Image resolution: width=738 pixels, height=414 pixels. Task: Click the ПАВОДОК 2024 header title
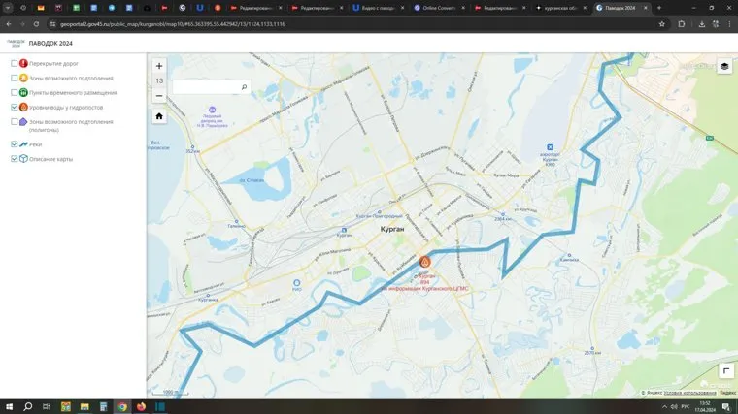tap(52, 43)
